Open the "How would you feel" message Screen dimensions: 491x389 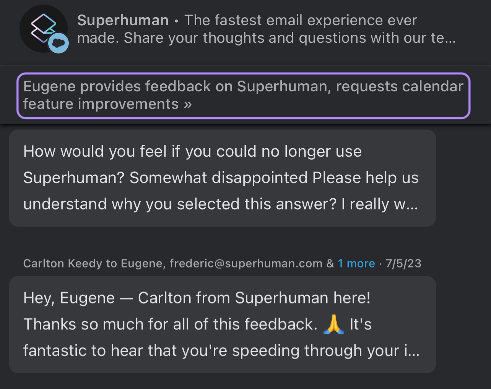click(x=223, y=178)
